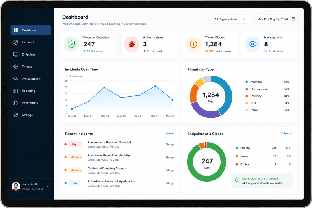Image resolution: width=312 pixels, height=208 pixels.
Task: Expand John Smith account menu chevron
Action: 48,186
